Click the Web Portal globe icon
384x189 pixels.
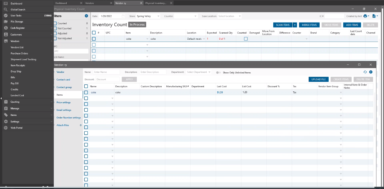pyautogui.click(x=6, y=128)
